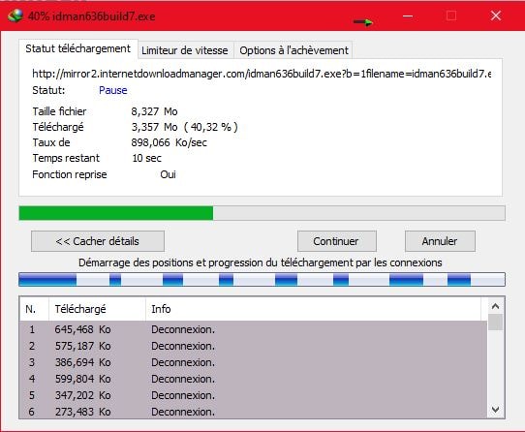Minimize the download window

tap(408, 15)
